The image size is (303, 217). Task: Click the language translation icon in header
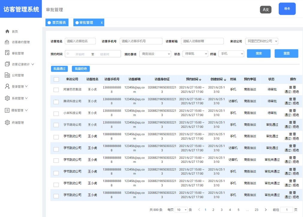(x=266, y=10)
